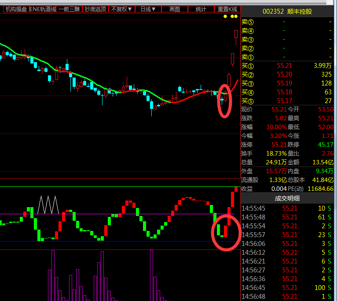The height and width of the screenshot is (301, 337).
Task: Click the 成交明细 panel header
Action: [x=287, y=198]
